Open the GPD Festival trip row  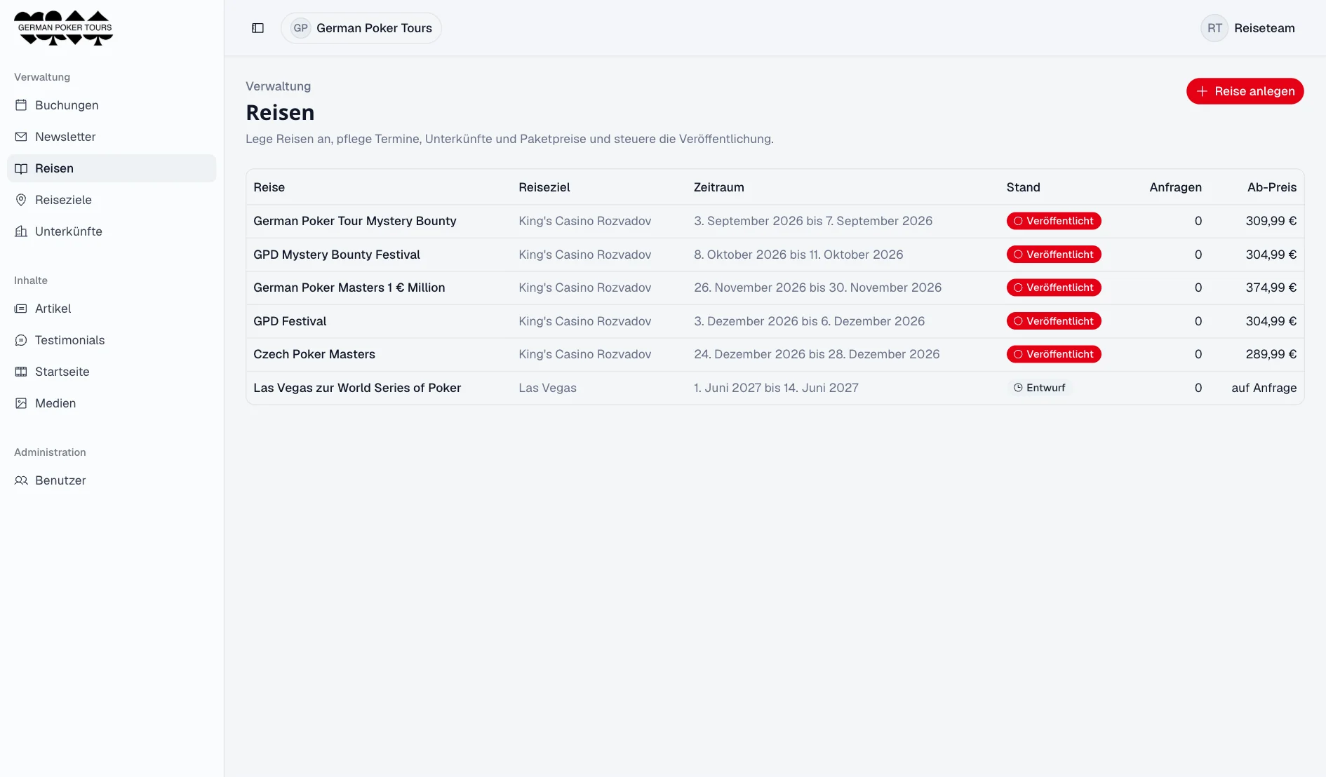point(775,321)
